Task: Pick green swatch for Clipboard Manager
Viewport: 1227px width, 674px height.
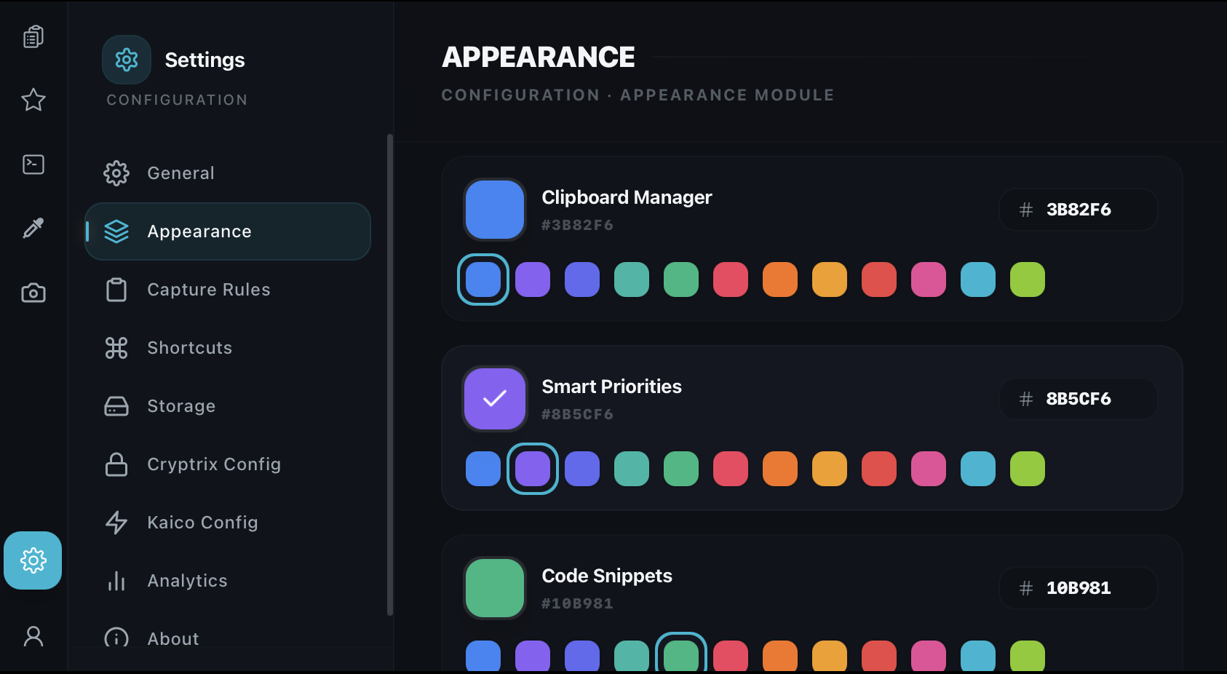Action: pyautogui.click(x=681, y=279)
